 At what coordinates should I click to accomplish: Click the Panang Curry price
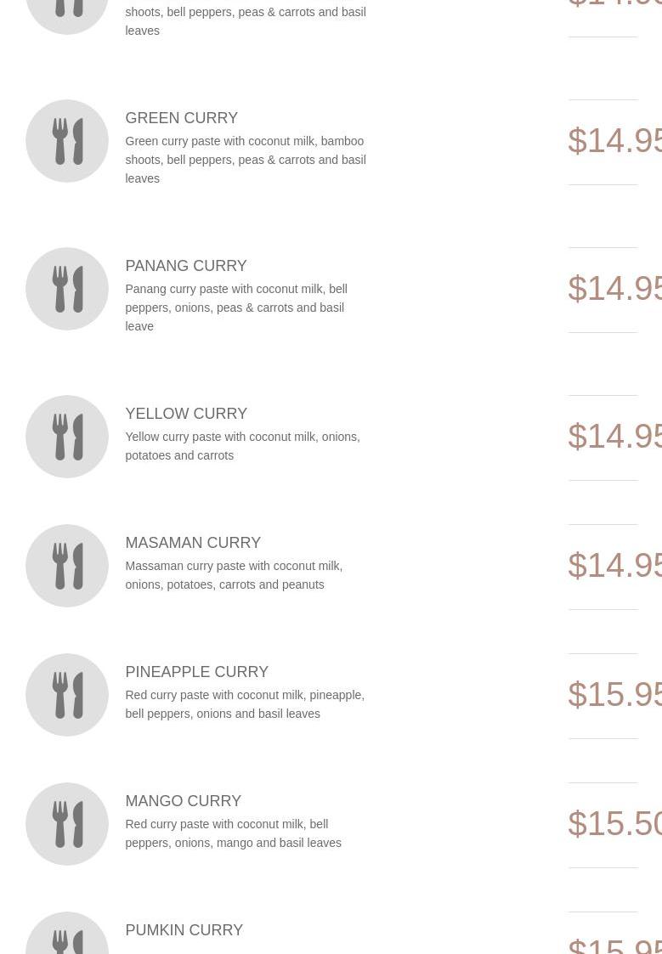tap(614, 289)
